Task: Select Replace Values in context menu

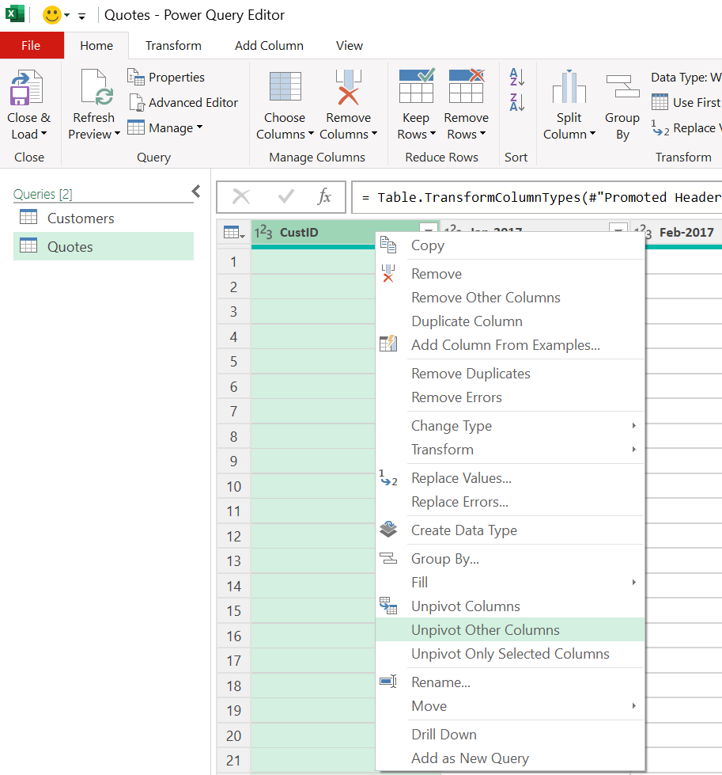Action: click(510, 478)
